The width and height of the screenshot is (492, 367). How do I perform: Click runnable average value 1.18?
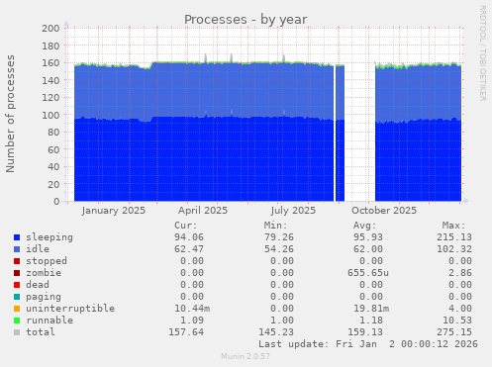pos(371,321)
